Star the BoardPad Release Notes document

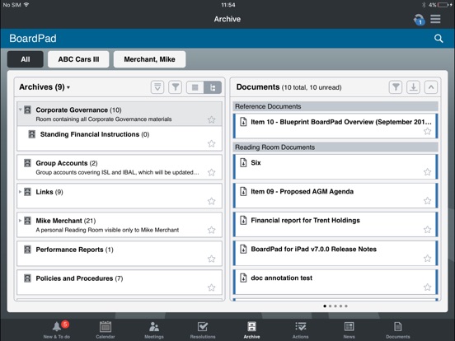[428, 259]
